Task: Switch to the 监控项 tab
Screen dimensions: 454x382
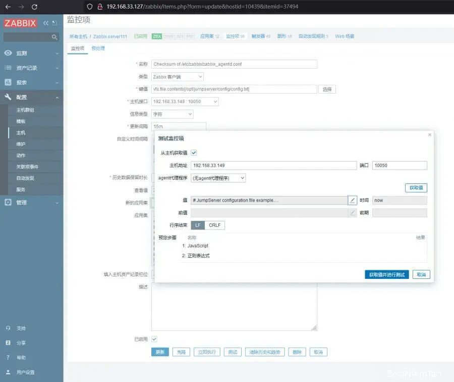Action: pyautogui.click(x=78, y=48)
